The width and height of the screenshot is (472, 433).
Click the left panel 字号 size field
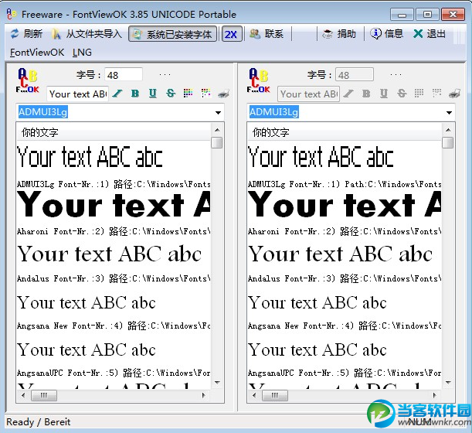coord(123,75)
